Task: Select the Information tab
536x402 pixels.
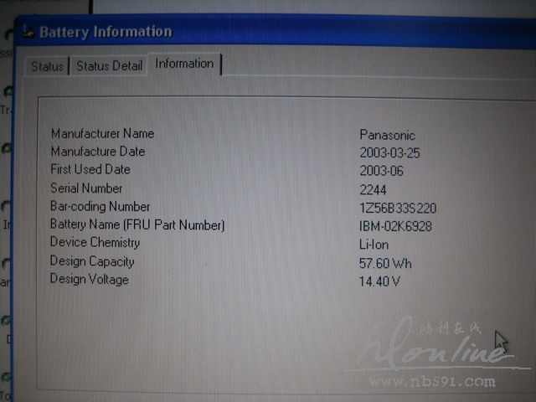Action: coord(184,64)
